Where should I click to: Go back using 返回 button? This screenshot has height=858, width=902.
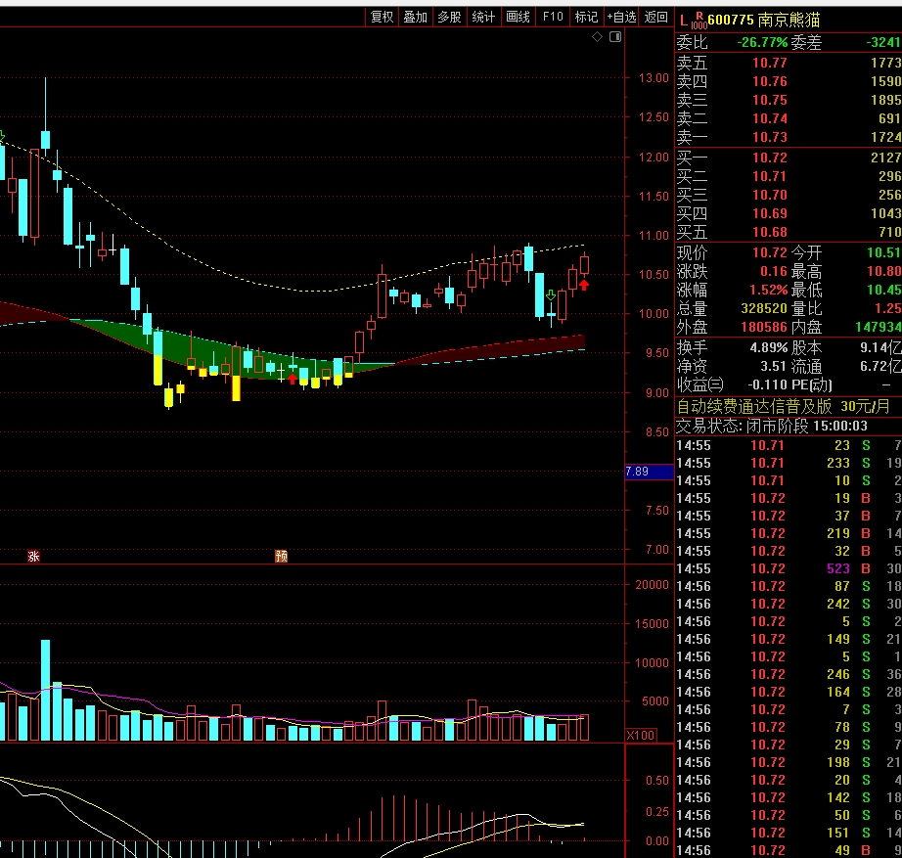pos(655,18)
